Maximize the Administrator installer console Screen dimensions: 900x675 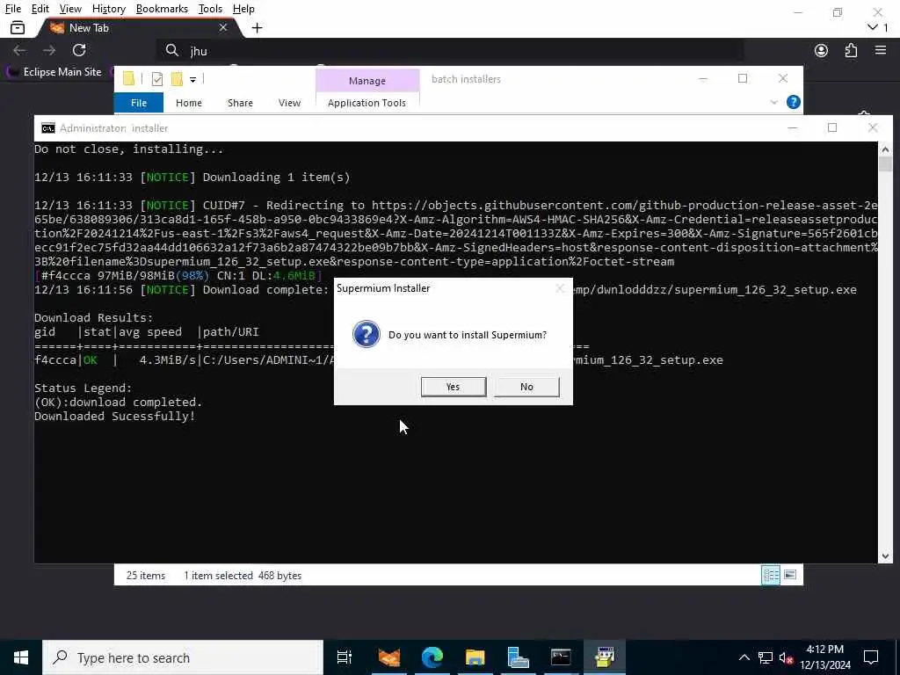click(832, 127)
